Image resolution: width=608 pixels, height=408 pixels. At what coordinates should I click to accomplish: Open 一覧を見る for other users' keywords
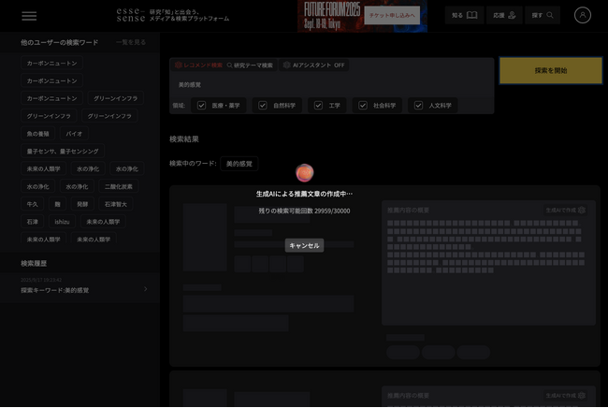(130, 43)
